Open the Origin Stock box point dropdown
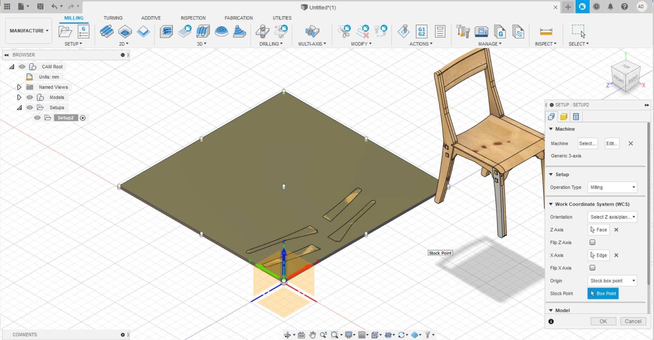This screenshot has width=654, height=340. pos(612,280)
